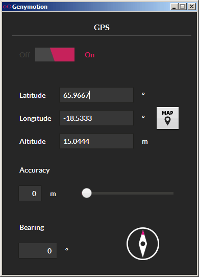Screen dimensions: 199x277
Task: Click the Genymotion logo in title bar
Action: [7, 7]
